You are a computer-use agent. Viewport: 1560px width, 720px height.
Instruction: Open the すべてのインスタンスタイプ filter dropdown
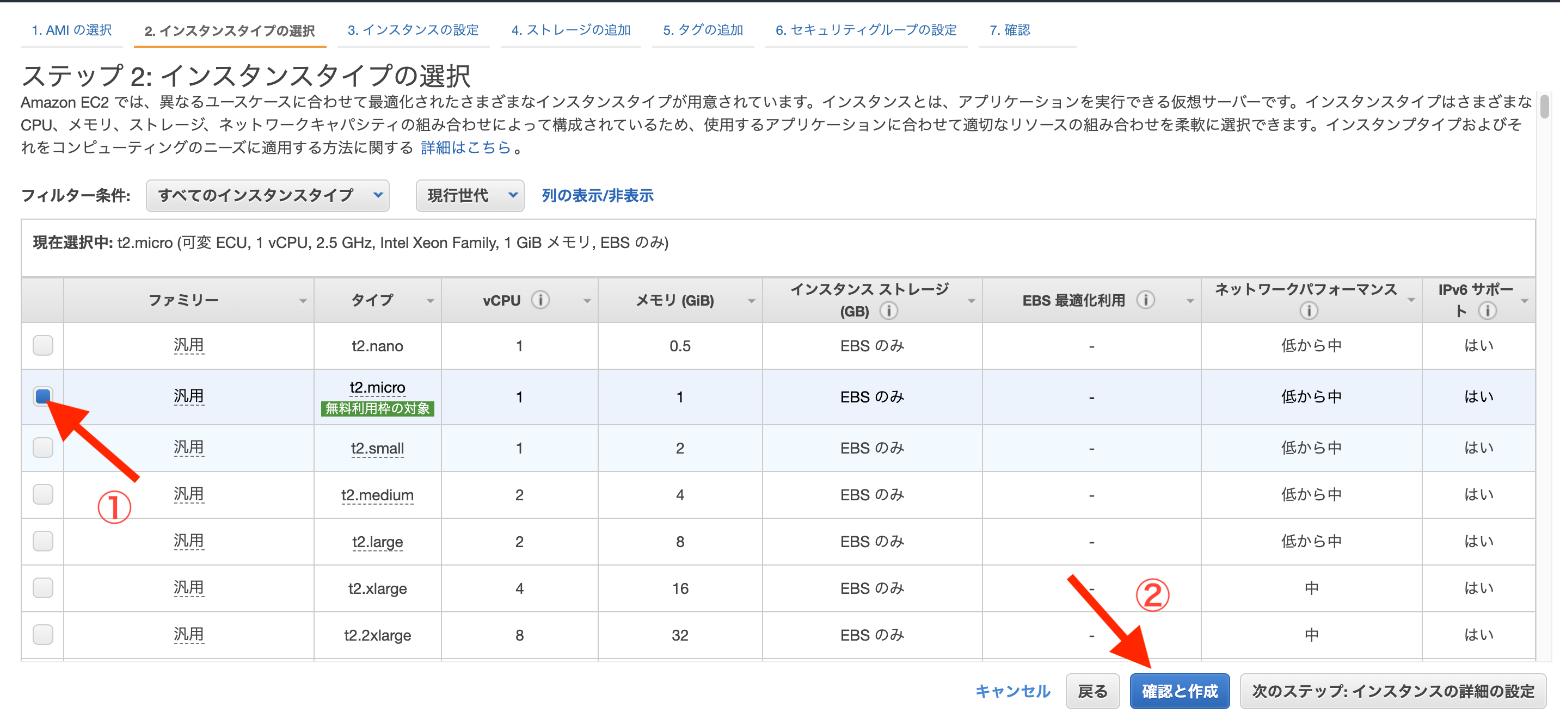[x=267, y=195]
